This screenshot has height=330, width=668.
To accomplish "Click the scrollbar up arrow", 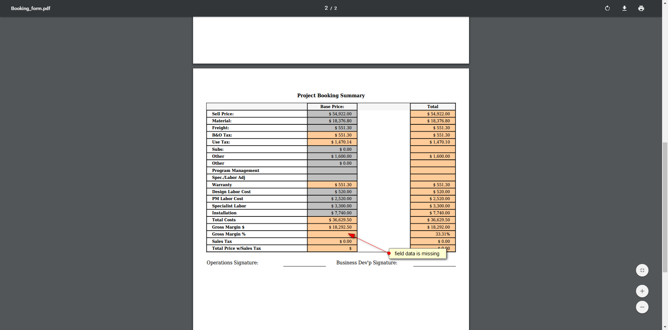I will pyautogui.click(x=665, y=3).
